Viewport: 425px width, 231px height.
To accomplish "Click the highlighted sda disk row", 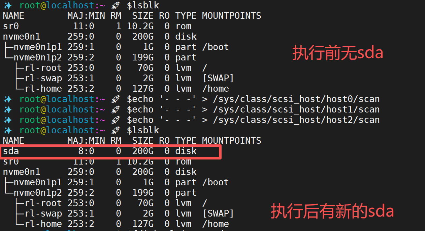I will (x=111, y=152).
